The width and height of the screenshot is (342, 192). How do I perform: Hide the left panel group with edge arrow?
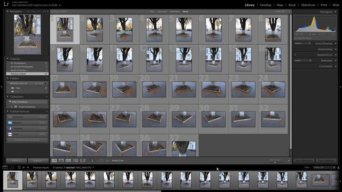point(2,86)
